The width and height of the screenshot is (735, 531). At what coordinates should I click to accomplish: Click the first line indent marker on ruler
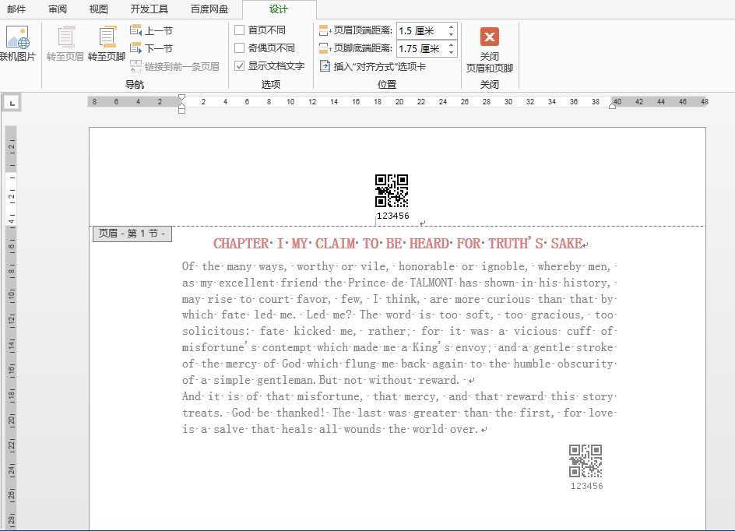(182, 97)
